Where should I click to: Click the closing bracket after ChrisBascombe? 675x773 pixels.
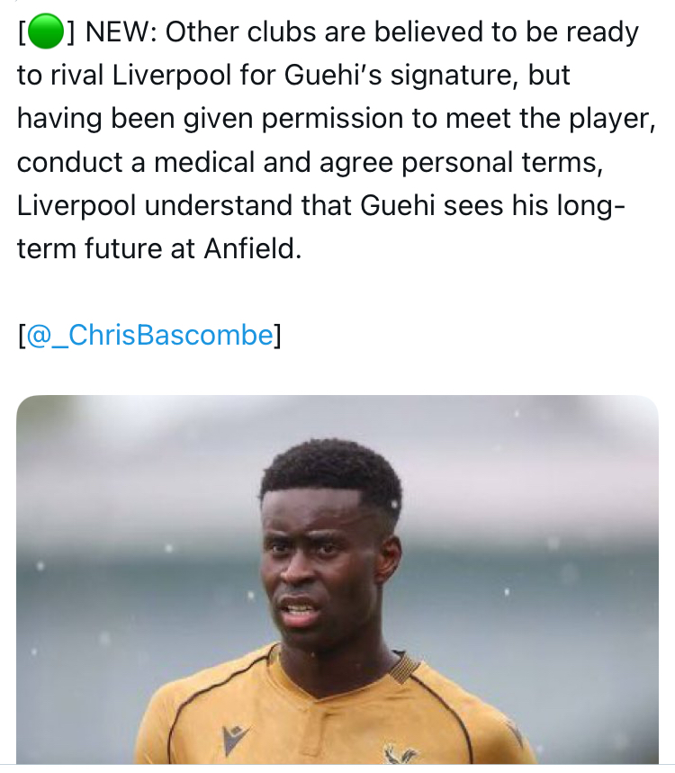coord(277,335)
